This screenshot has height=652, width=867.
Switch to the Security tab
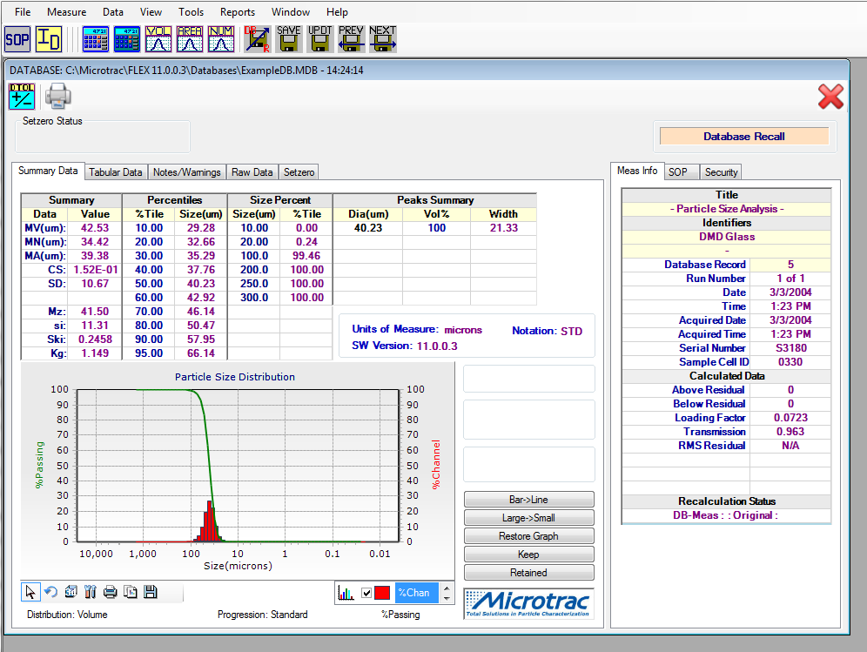pos(721,172)
